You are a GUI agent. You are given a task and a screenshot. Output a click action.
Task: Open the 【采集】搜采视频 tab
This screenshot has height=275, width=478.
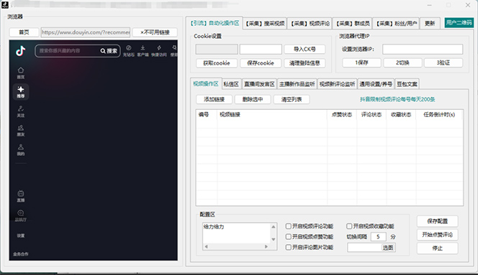click(x=265, y=24)
